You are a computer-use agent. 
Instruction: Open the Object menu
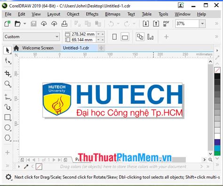pyautogui.click(x=73, y=14)
